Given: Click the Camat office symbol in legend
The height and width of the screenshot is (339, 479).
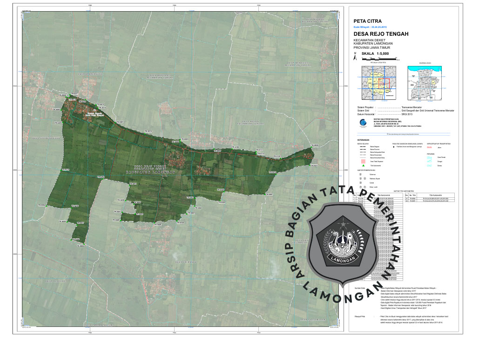Looking at the screenshot, I should click(x=360, y=183).
